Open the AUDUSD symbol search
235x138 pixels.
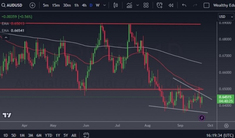[12, 5]
